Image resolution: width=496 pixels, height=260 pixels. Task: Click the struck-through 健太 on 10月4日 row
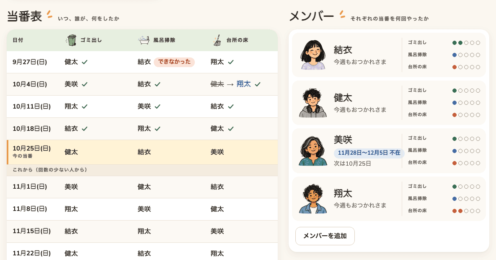pyautogui.click(x=217, y=84)
